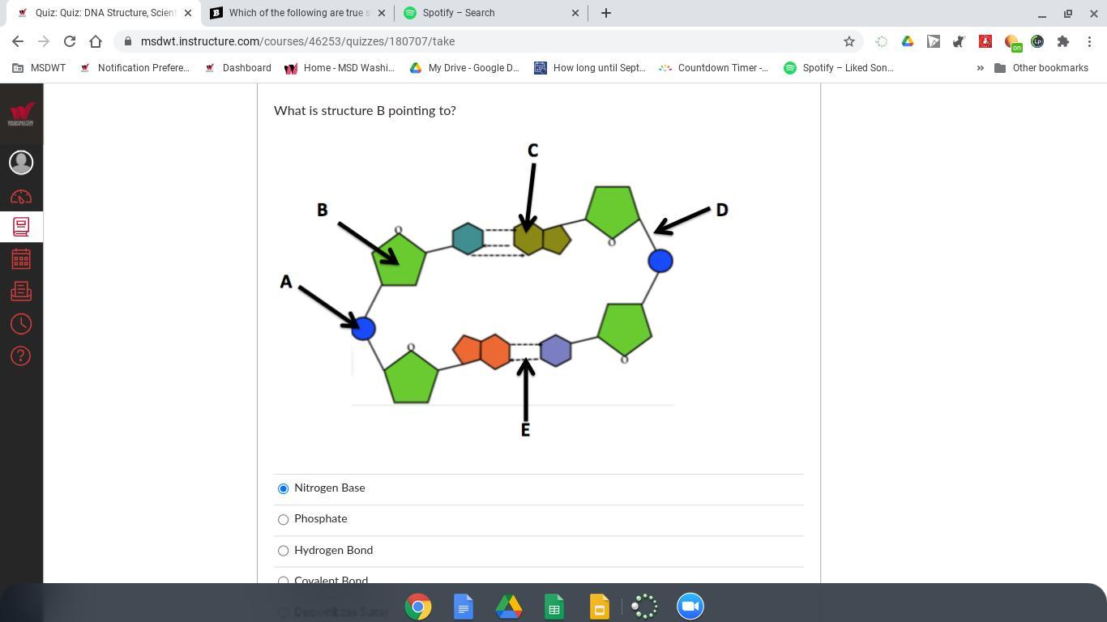The image size is (1107, 622).
Task: Open the Dashboard bookmark
Action: [x=237, y=68]
